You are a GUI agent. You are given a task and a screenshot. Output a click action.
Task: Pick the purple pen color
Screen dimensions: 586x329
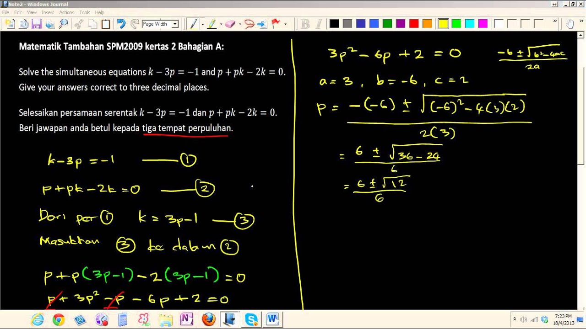401,24
